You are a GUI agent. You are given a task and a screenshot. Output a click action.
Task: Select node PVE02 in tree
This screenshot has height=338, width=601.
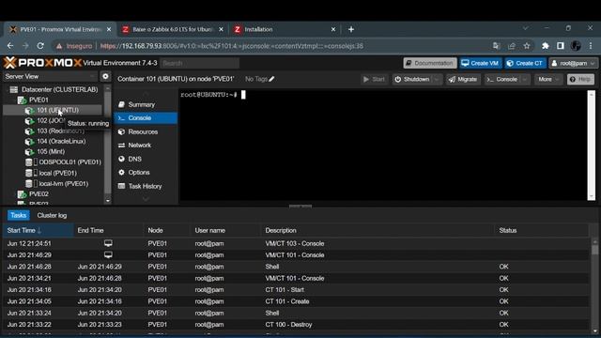(39, 194)
